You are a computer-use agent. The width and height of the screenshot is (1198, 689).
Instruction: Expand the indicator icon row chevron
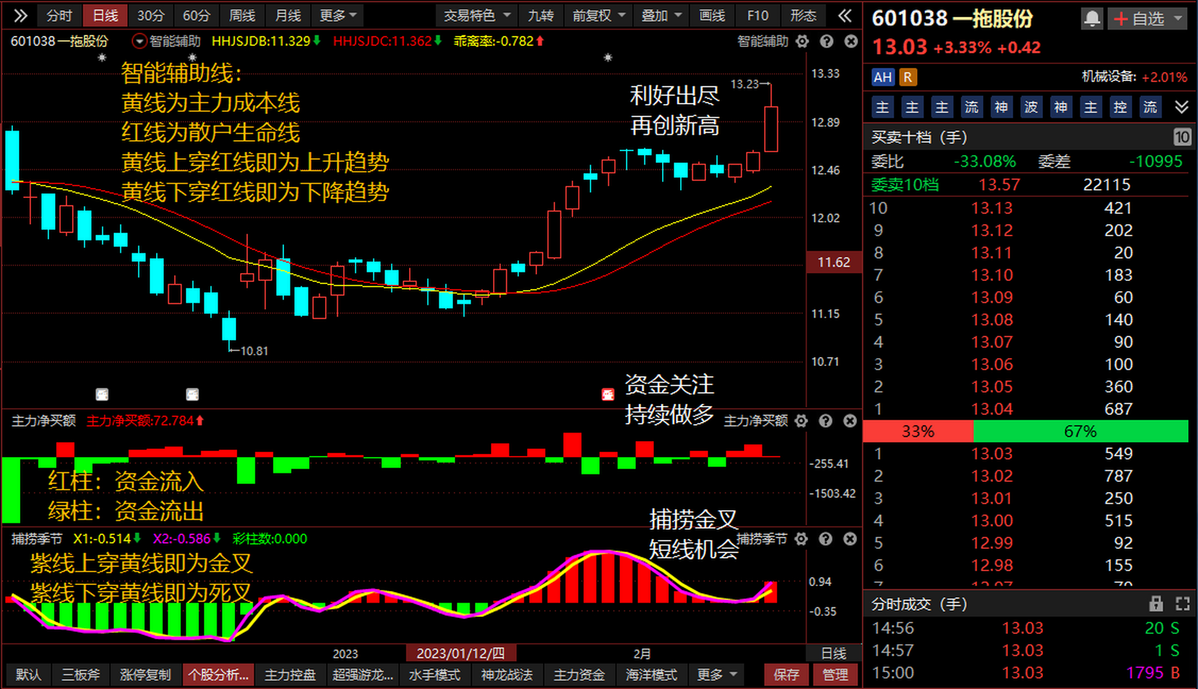[x=1181, y=107]
